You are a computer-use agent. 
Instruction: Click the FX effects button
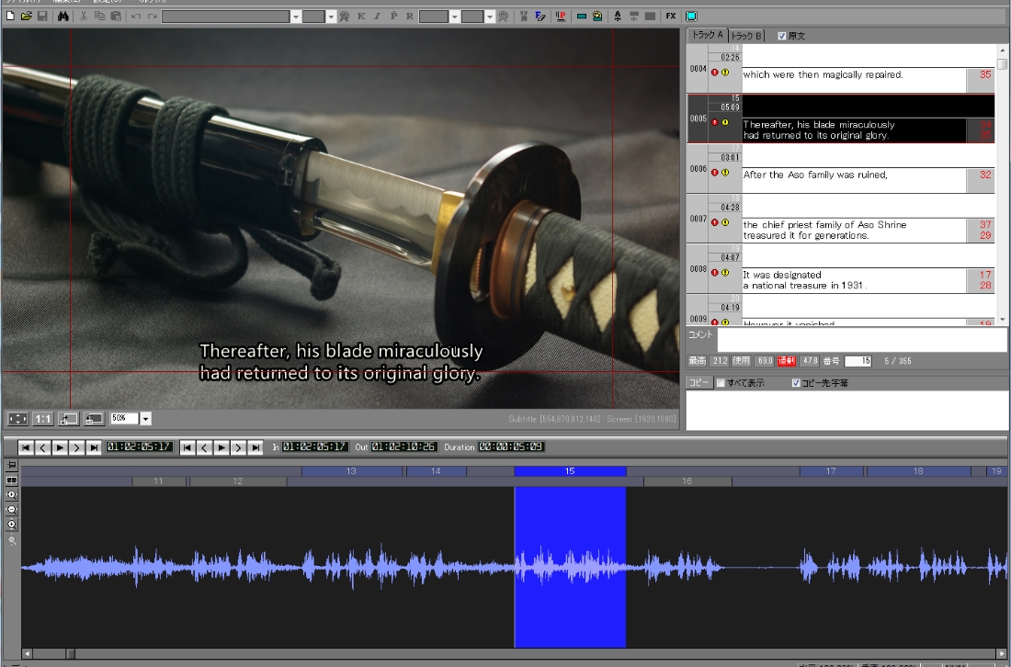[671, 17]
